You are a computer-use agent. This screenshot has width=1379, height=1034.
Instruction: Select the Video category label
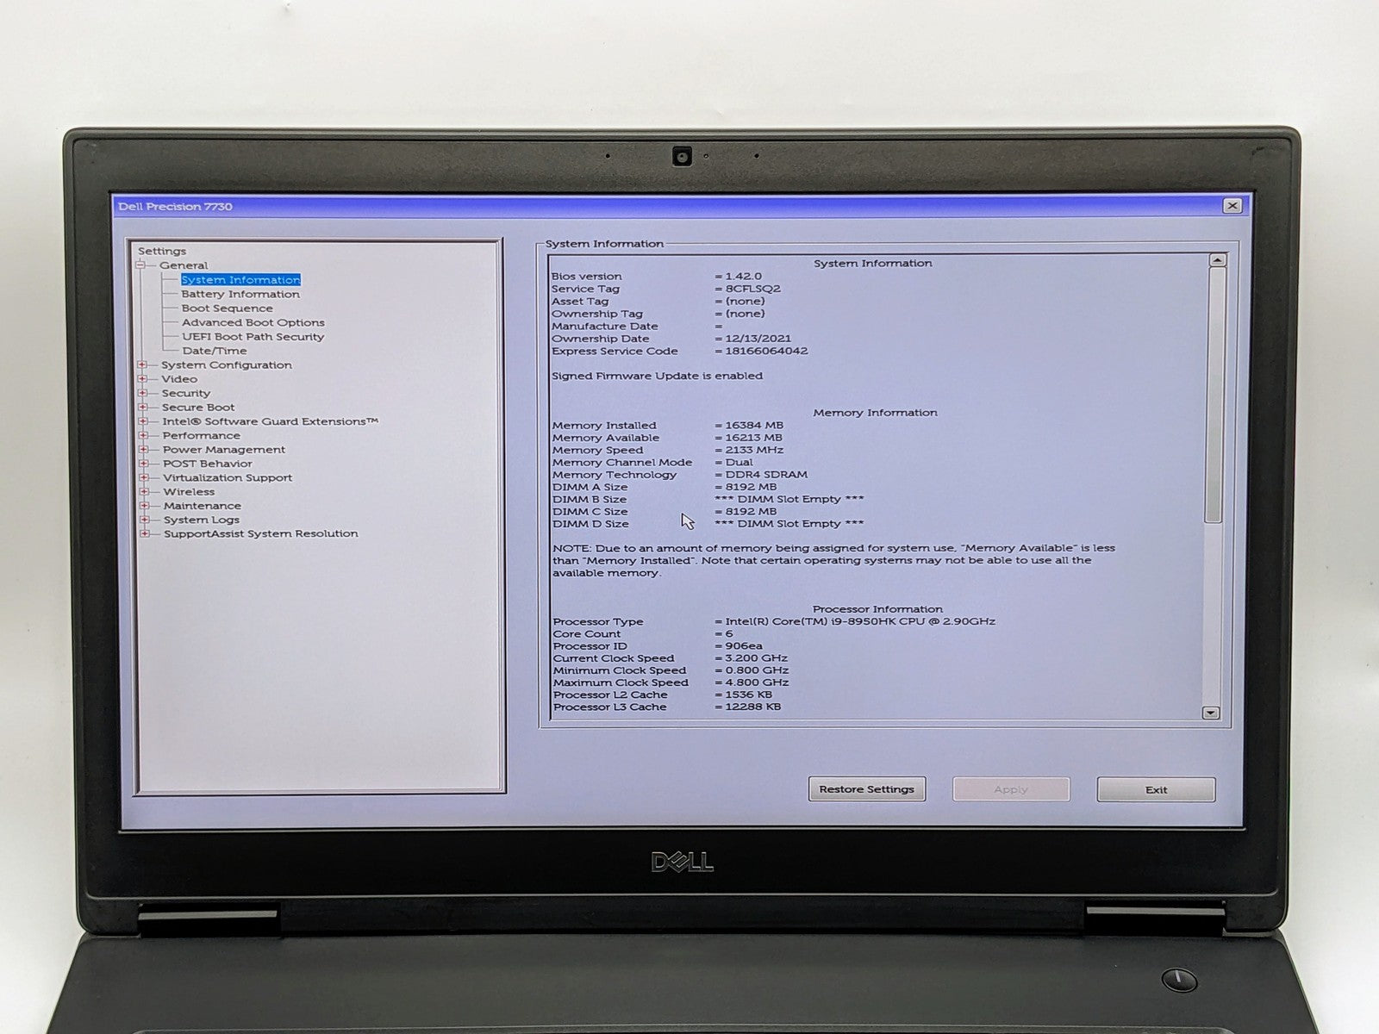(x=179, y=379)
